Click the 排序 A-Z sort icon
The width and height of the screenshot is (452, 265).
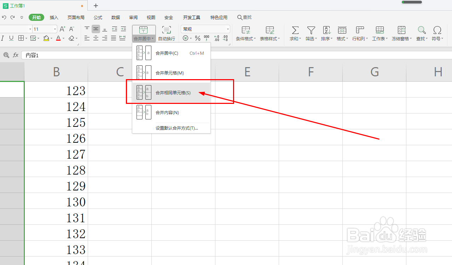coord(326,30)
